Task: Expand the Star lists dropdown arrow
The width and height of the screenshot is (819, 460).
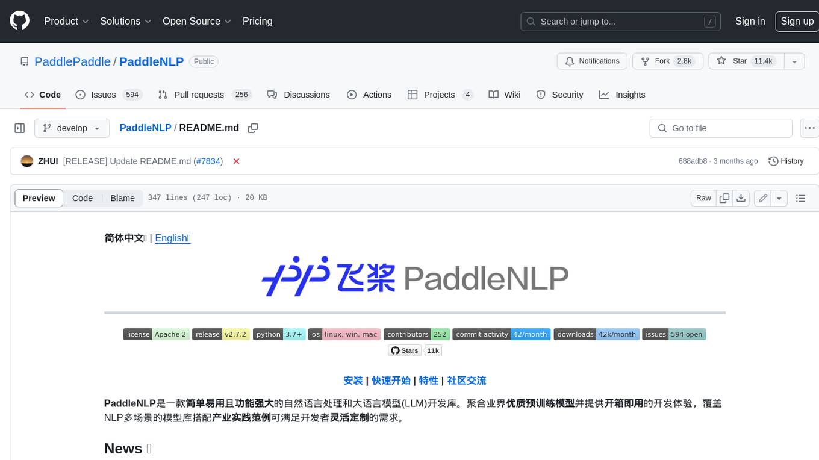Action: pos(794,61)
